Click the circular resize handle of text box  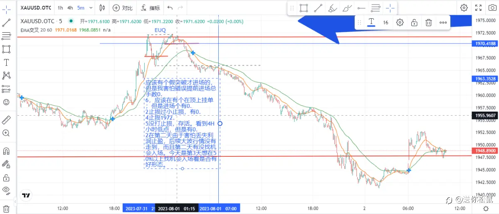pyautogui.click(x=220, y=123)
